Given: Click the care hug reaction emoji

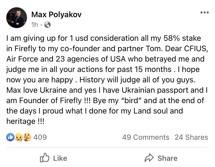Looking at the screenshot, I should point(27,137).
